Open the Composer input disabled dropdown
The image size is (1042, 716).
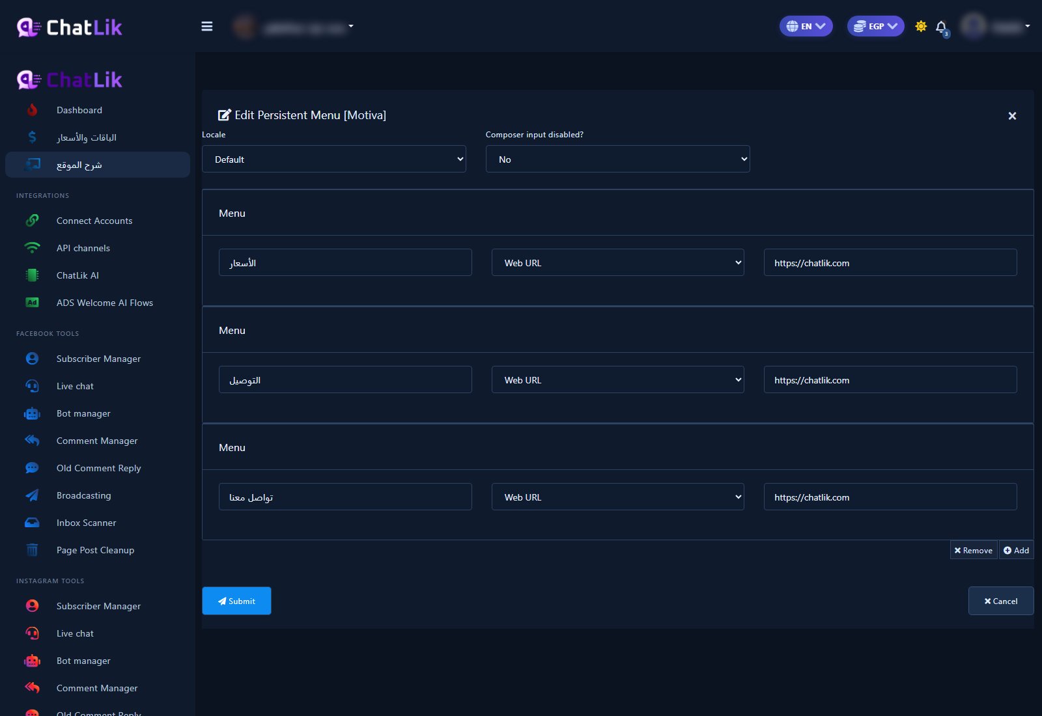click(618, 159)
